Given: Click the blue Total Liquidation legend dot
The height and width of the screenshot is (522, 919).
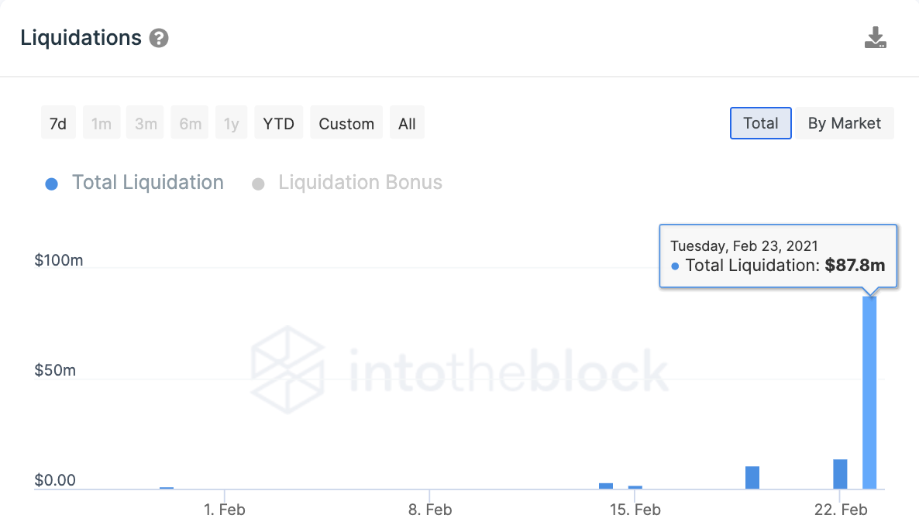Looking at the screenshot, I should point(52,184).
